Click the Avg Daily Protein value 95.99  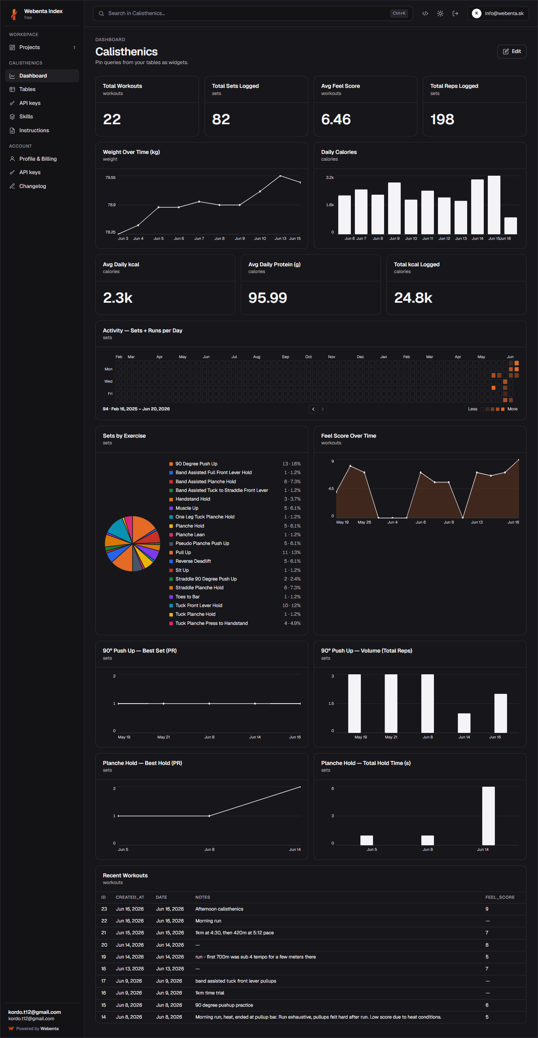268,298
